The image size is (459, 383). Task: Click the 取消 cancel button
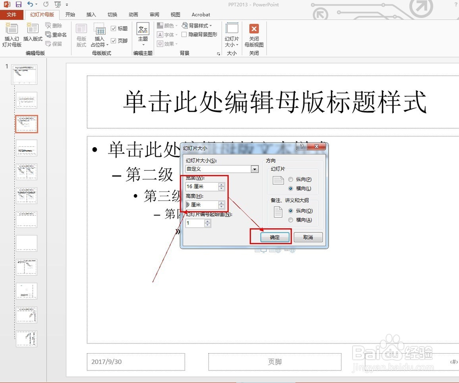[x=308, y=237]
